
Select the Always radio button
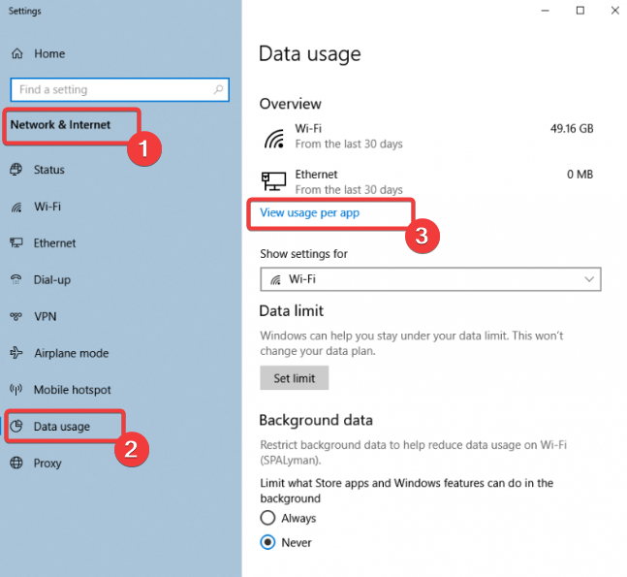(x=268, y=519)
